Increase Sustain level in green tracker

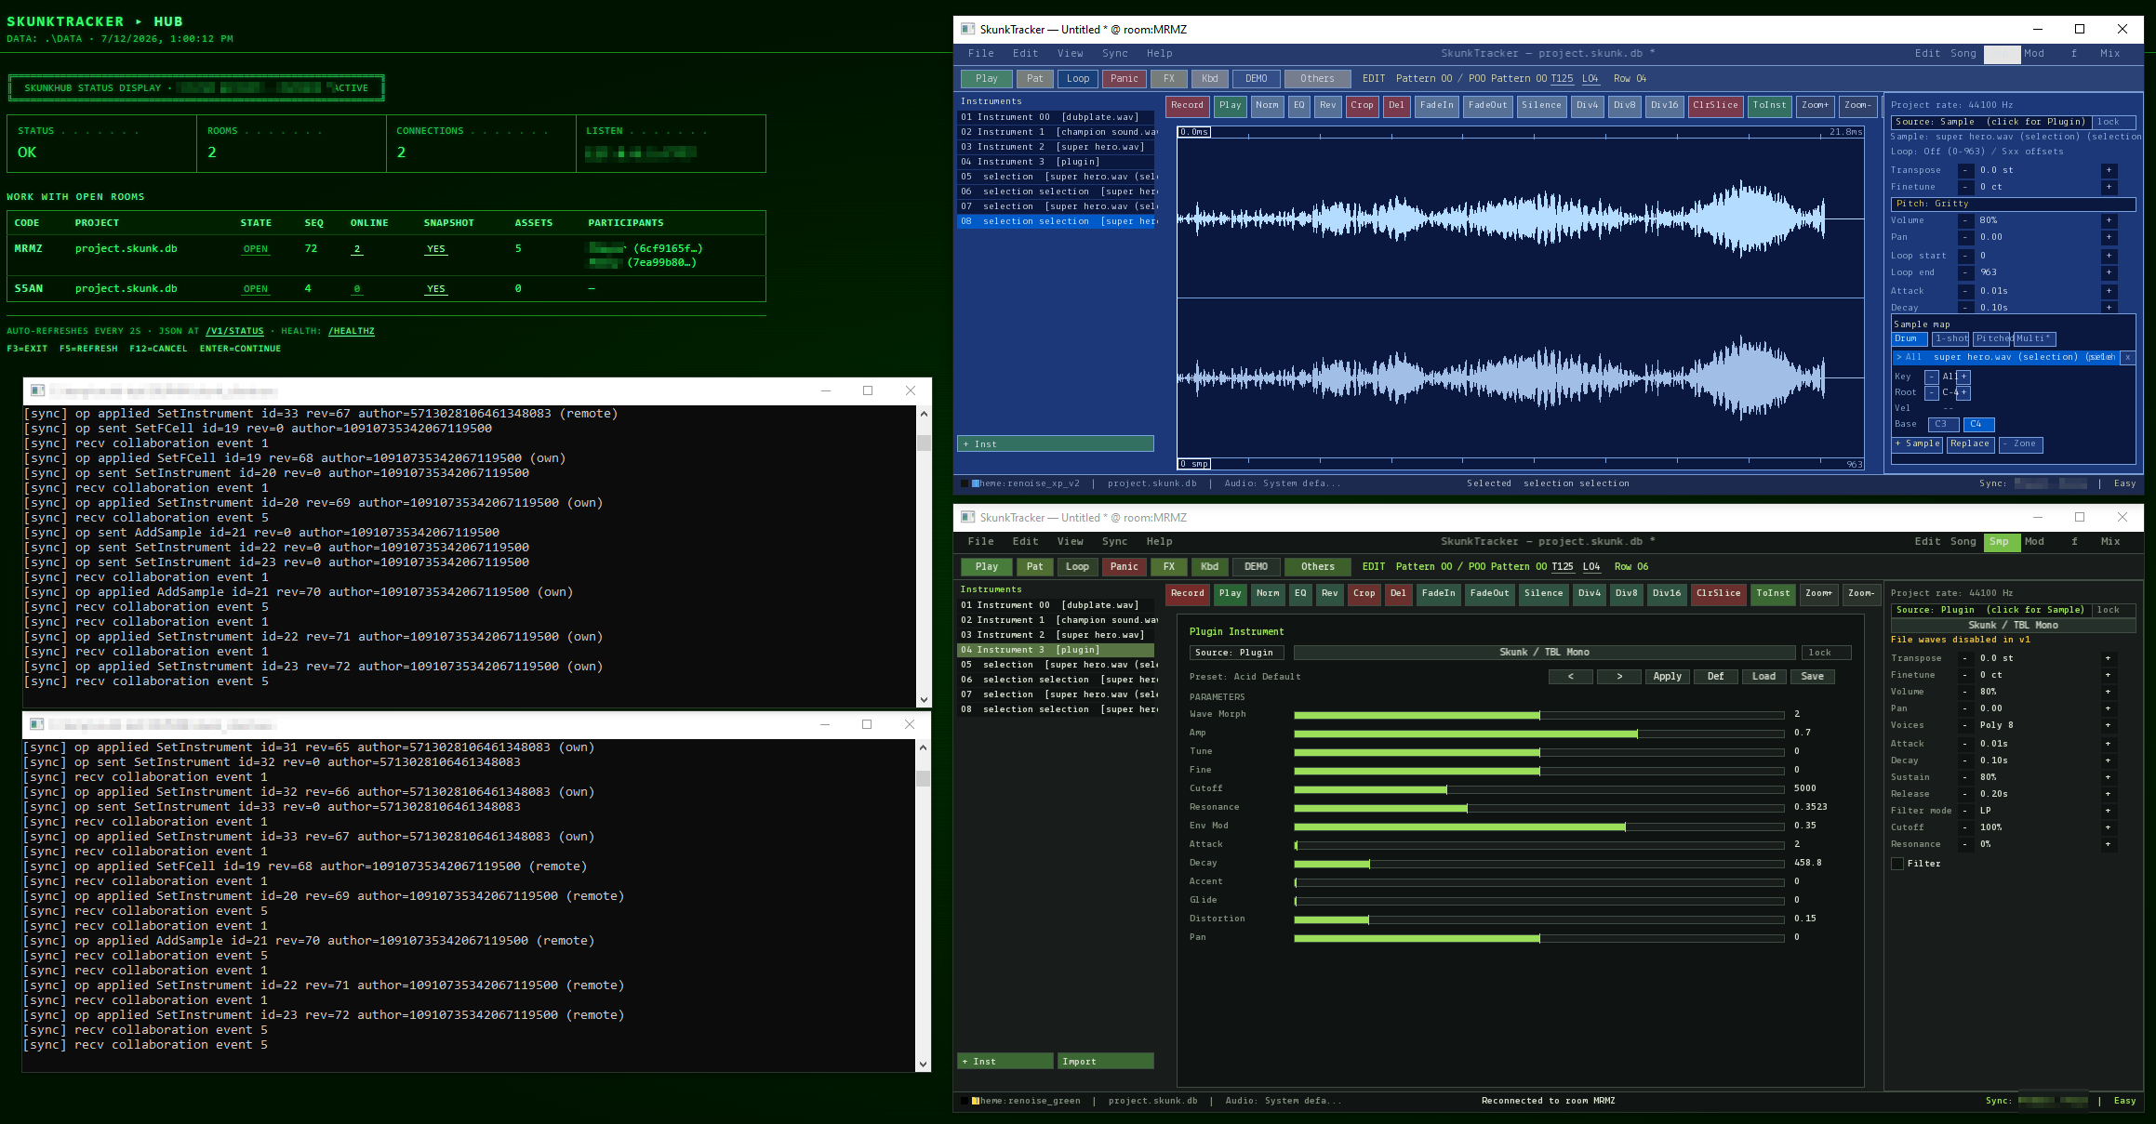(2108, 777)
